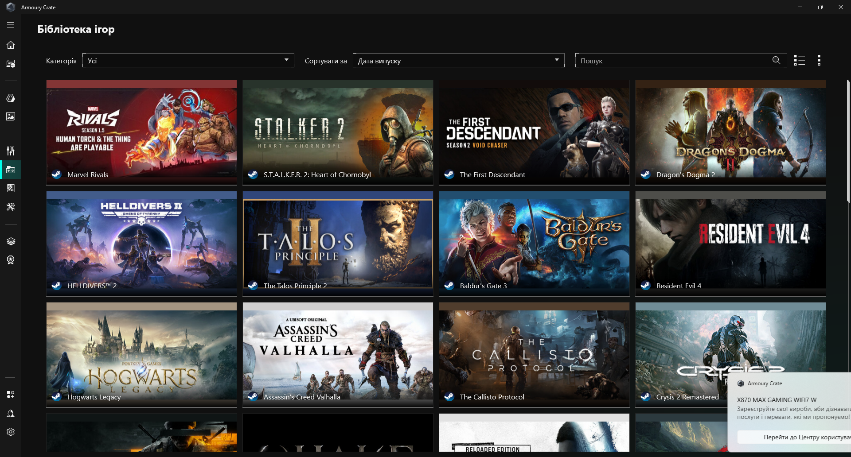Open the circuit-board icon in the sidebar
Image resolution: width=851 pixels, height=457 pixels.
11,188
